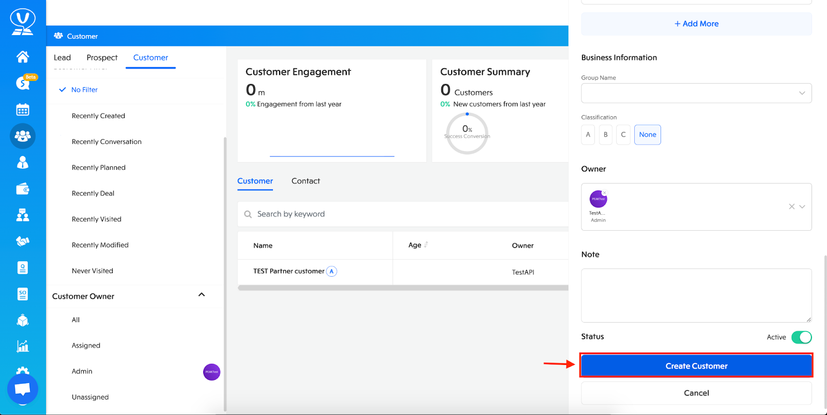Open the calendar icon in sidebar
The image size is (827, 415).
(x=23, y=109)
